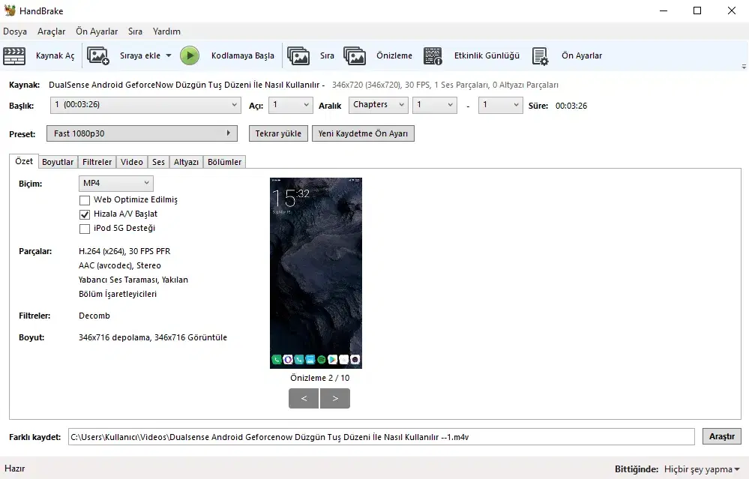Click the Önizleme toolbar label
749x479 pixels.
click(x=394, y=56)
